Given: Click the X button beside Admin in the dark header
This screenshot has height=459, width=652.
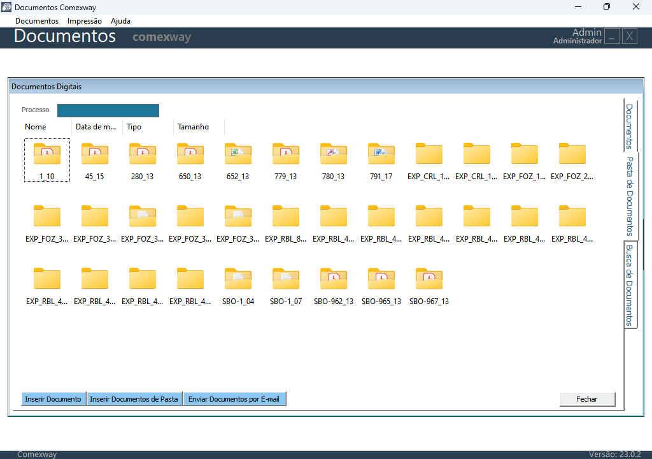Looking at the screenshot, I should tap(630, 36).
